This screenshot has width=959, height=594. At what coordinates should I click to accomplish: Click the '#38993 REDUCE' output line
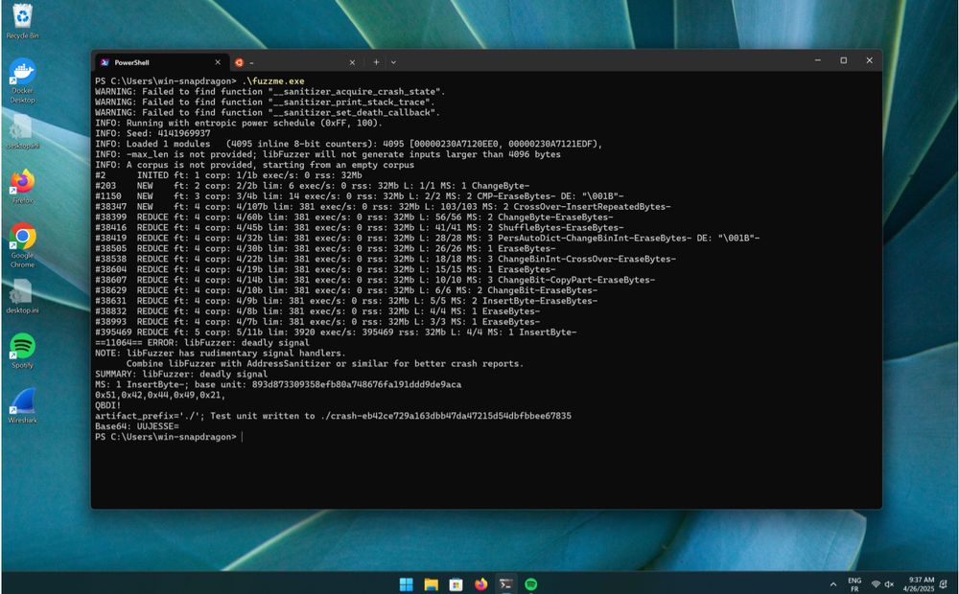317,322
